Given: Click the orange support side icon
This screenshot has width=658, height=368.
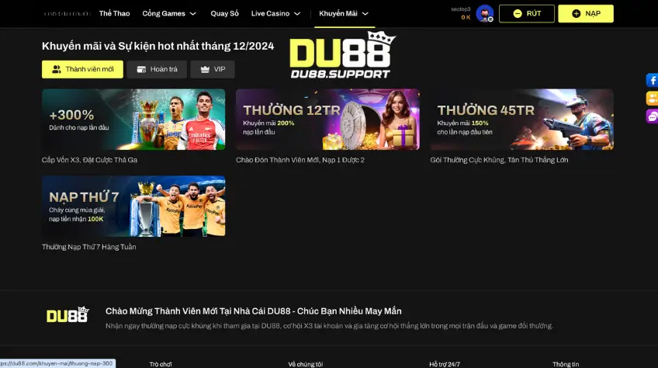Looking at the screenshot, I should [x=652, y=99].
